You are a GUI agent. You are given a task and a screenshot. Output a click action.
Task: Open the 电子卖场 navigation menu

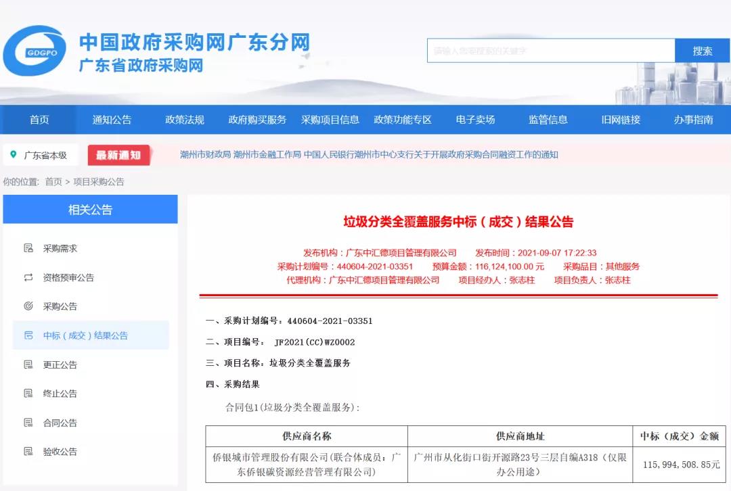pyautogui.click(x=476, y=120)
